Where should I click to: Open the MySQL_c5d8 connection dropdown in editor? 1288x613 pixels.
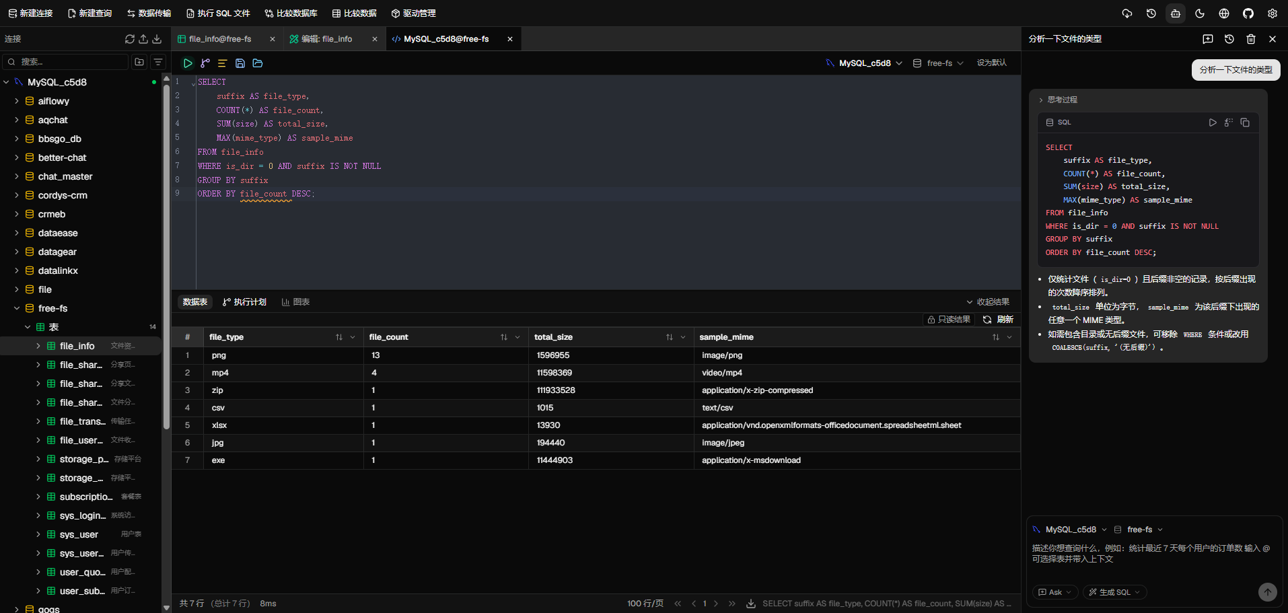[x=864, y=63]
